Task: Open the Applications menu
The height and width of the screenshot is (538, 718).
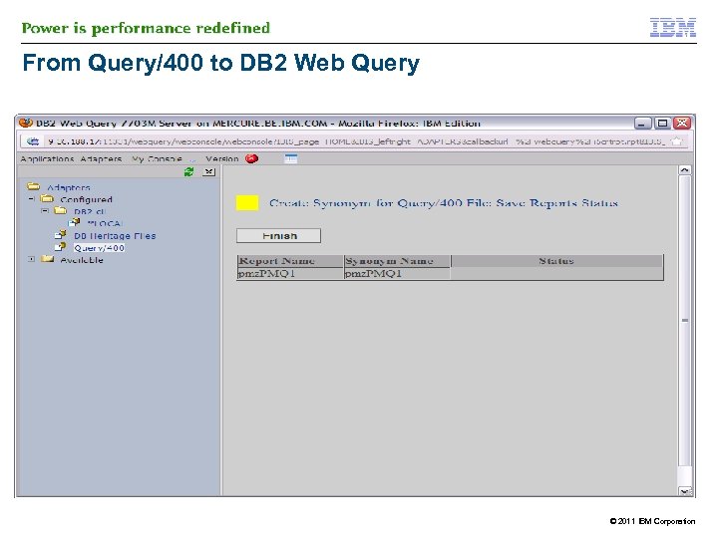Action: pyautogui.click(x=47, y=158)
